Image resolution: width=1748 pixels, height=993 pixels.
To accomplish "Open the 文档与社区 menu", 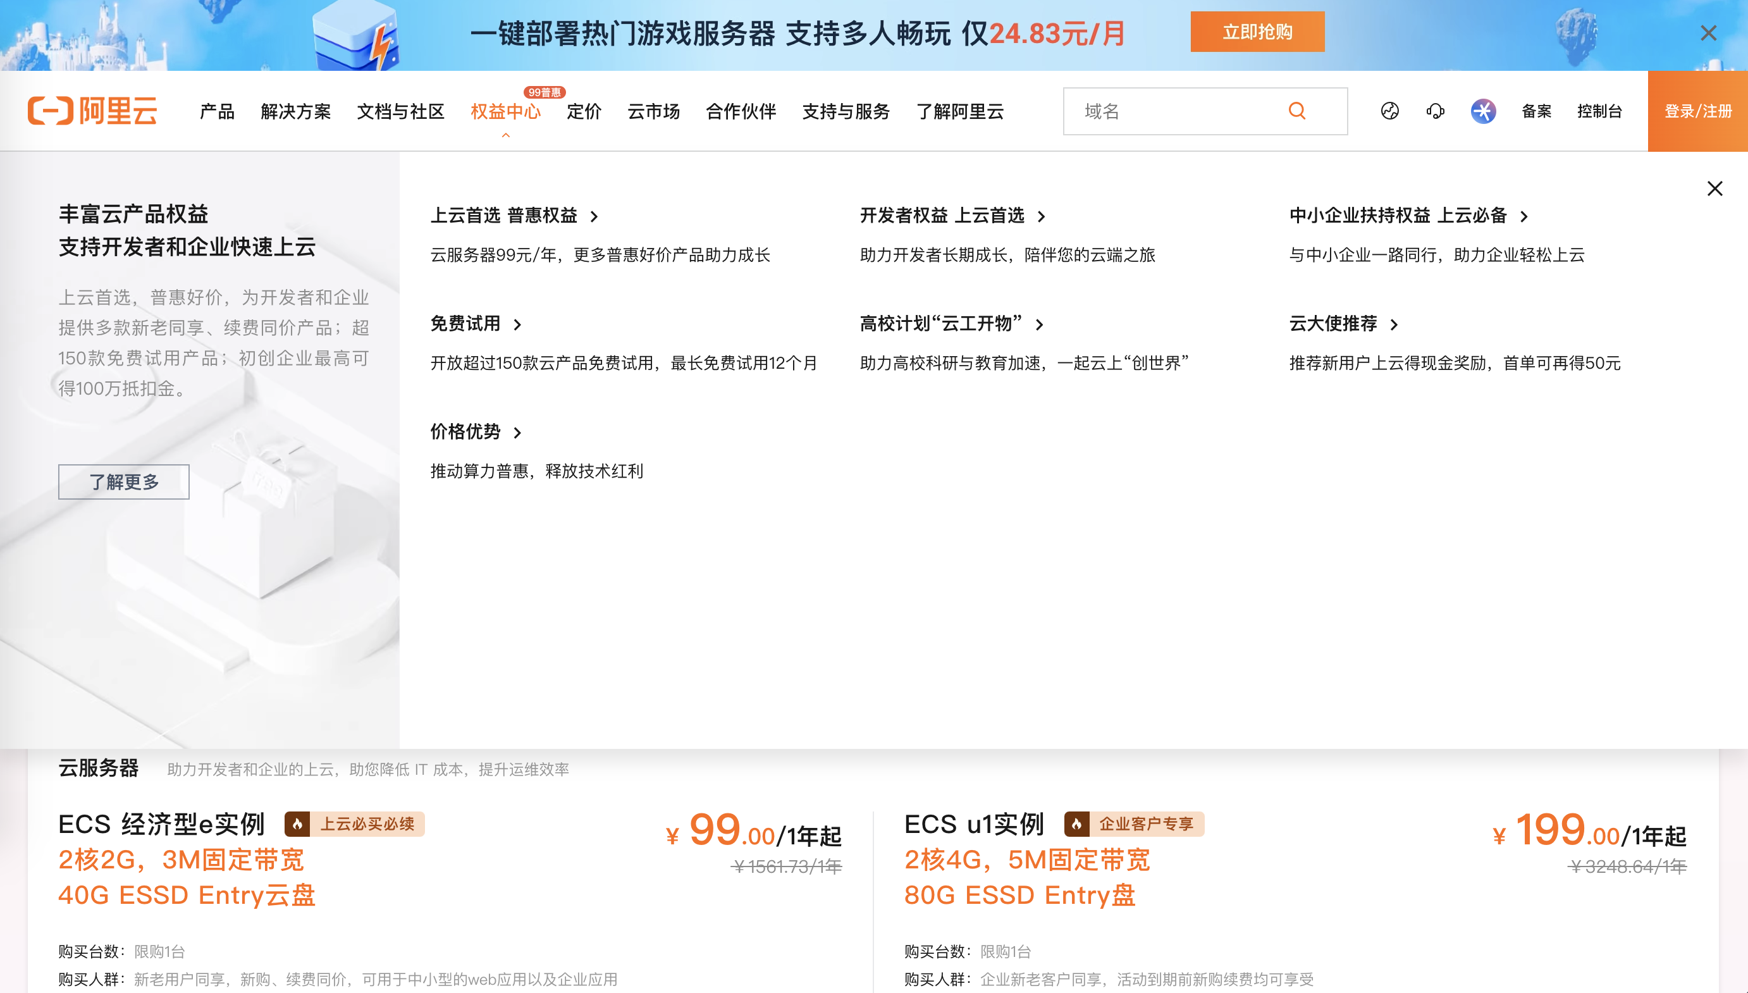I will coord(400,111).
